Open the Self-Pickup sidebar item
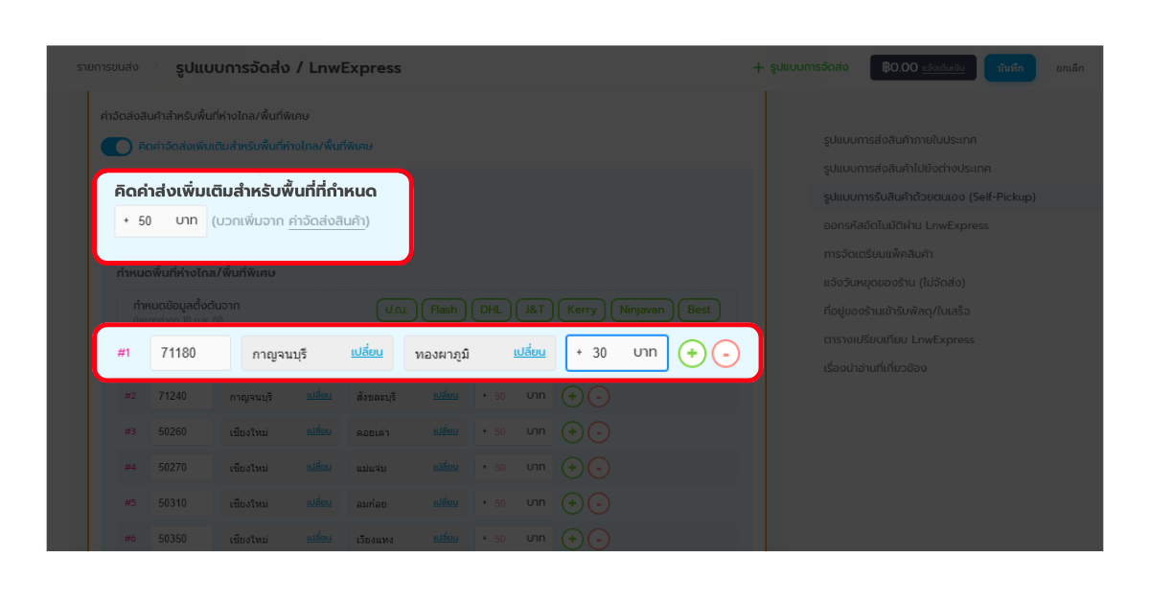The image size is (1150, 602). pos(929,197)
